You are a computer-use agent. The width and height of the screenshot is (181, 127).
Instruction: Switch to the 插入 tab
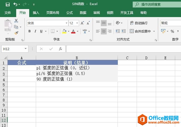pyautogui.click(x=36, y=13)
